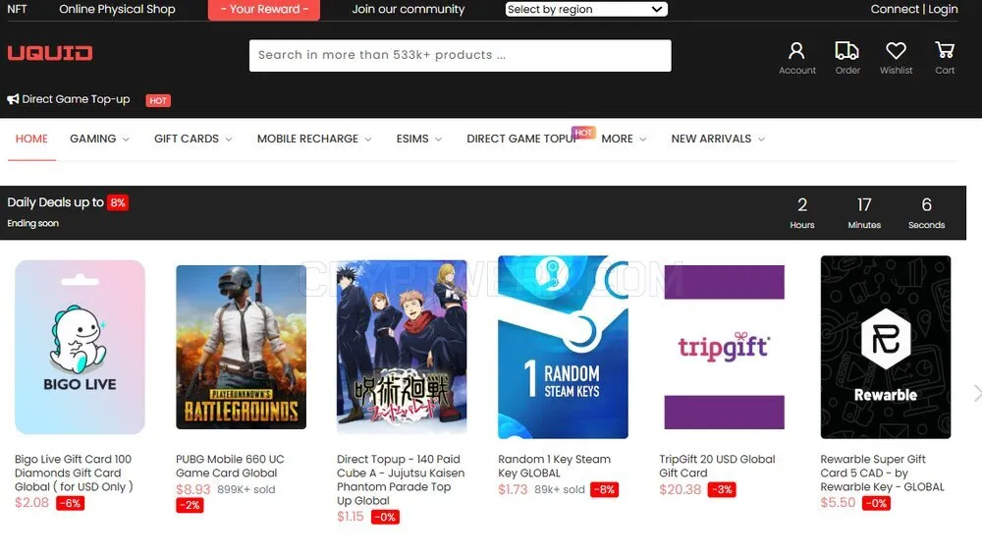Click the Hours countdown value
This screenshot has width=982, height=558.
click(802, 204)
